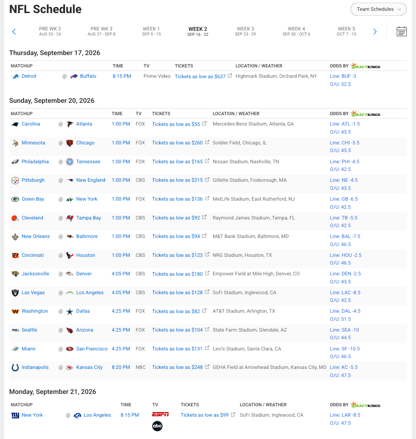Open Line: KC -5.5 odds link

coord(344,367)
